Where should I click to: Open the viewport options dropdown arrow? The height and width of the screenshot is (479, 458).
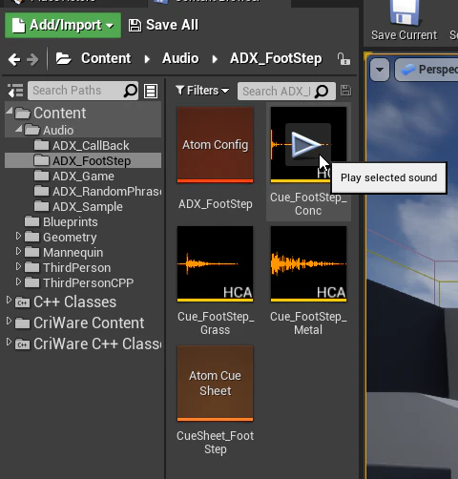(x=380, y=70)
